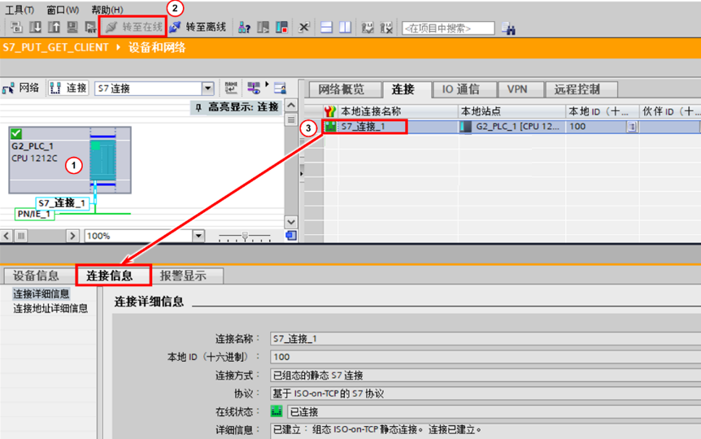Image resolution: width=701 pixels, height=439 pixels.
Task: Click the greyed-out 转至在线 button
Action: click(133, 27)
